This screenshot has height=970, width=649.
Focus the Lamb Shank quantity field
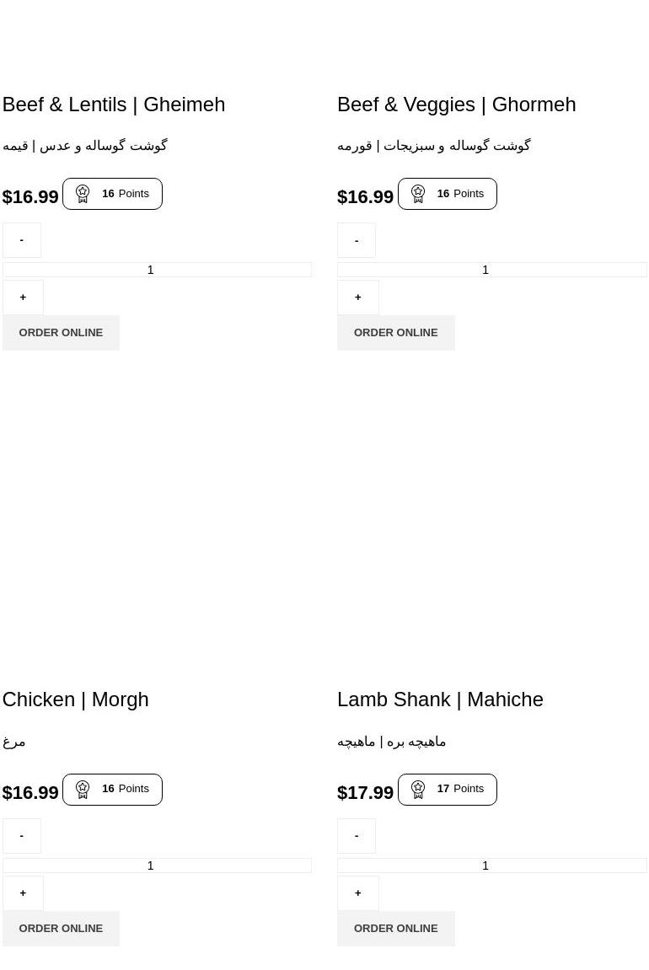[492, 865]
